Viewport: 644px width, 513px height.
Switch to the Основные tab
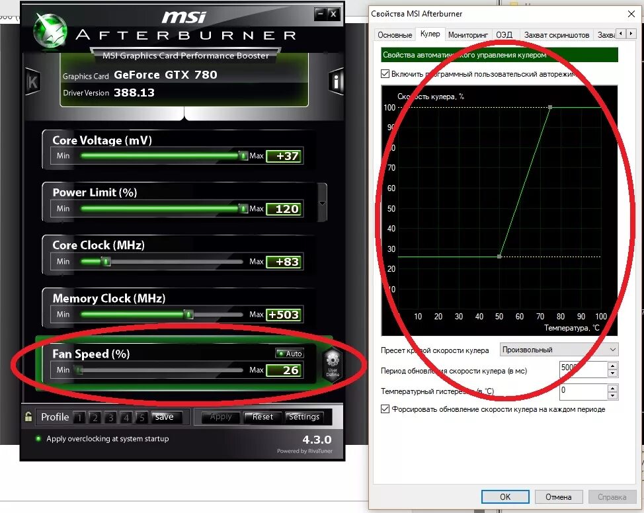point(395,35)
